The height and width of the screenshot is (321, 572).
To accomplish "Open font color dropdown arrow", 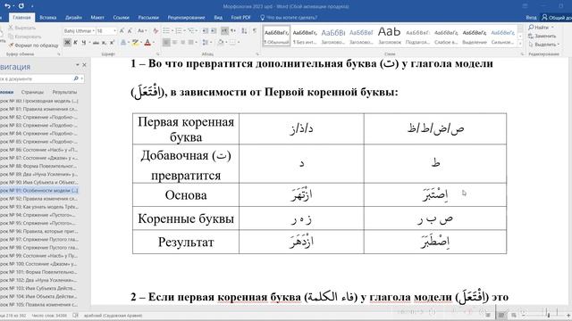I will pyautogui.click(x=153, y=43).
